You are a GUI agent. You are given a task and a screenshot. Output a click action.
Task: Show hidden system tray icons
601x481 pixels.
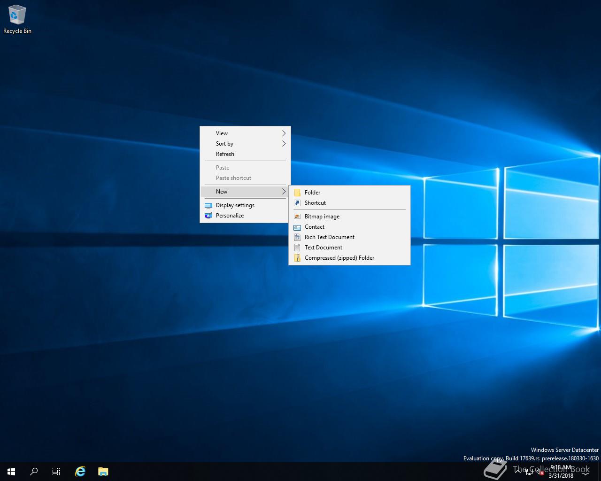517,472
